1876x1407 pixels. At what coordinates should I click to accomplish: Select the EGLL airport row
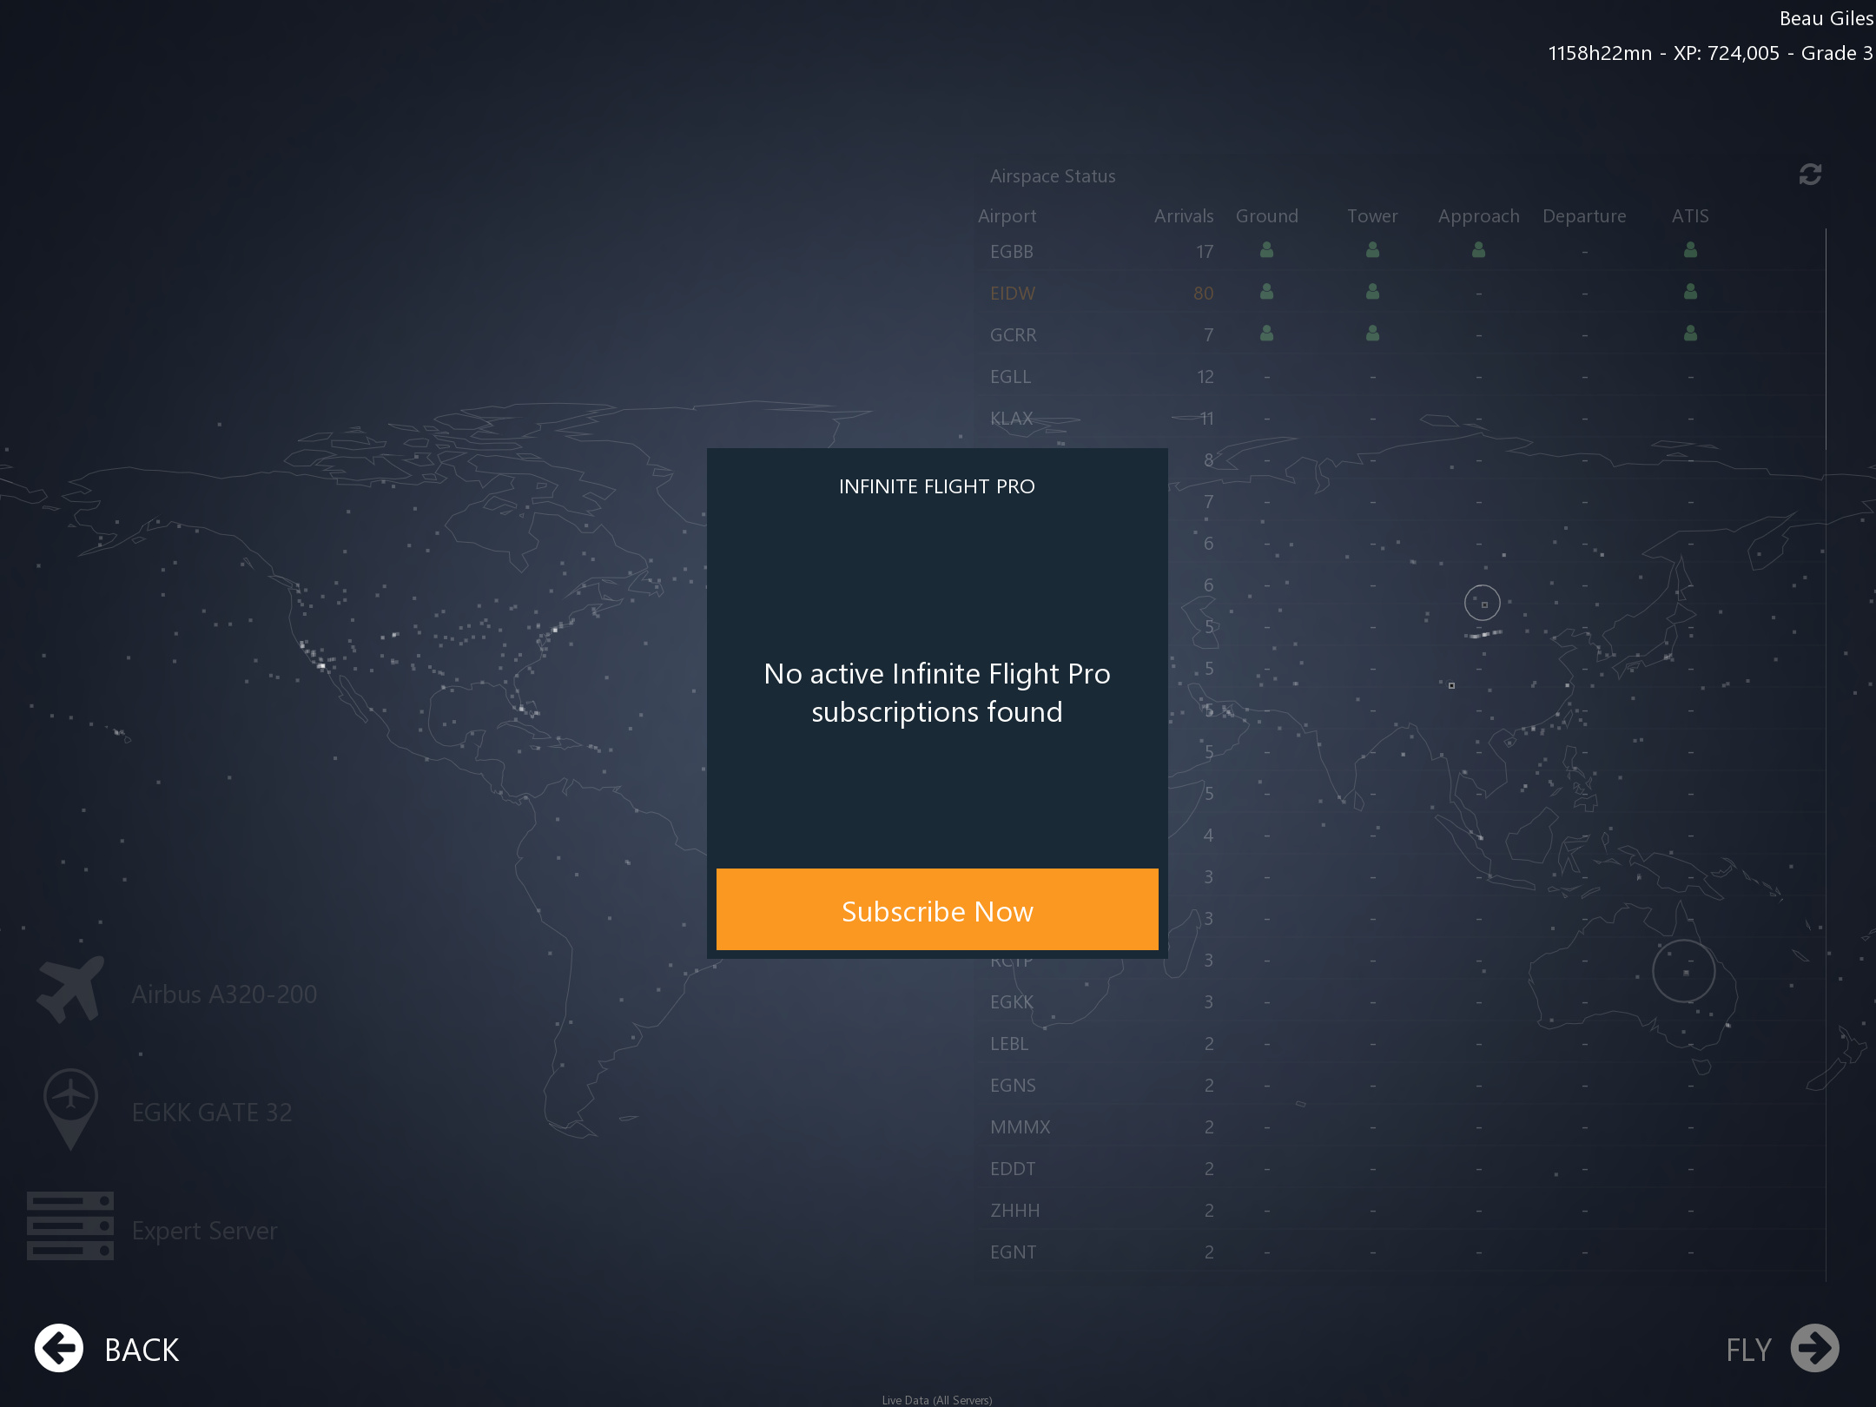(x=1011, y=377)
